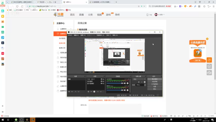Image resolution: width=216 pixels, height=122 pixels.
Task: Move scene up in OBS scenes list
Action: pos(76,92)
